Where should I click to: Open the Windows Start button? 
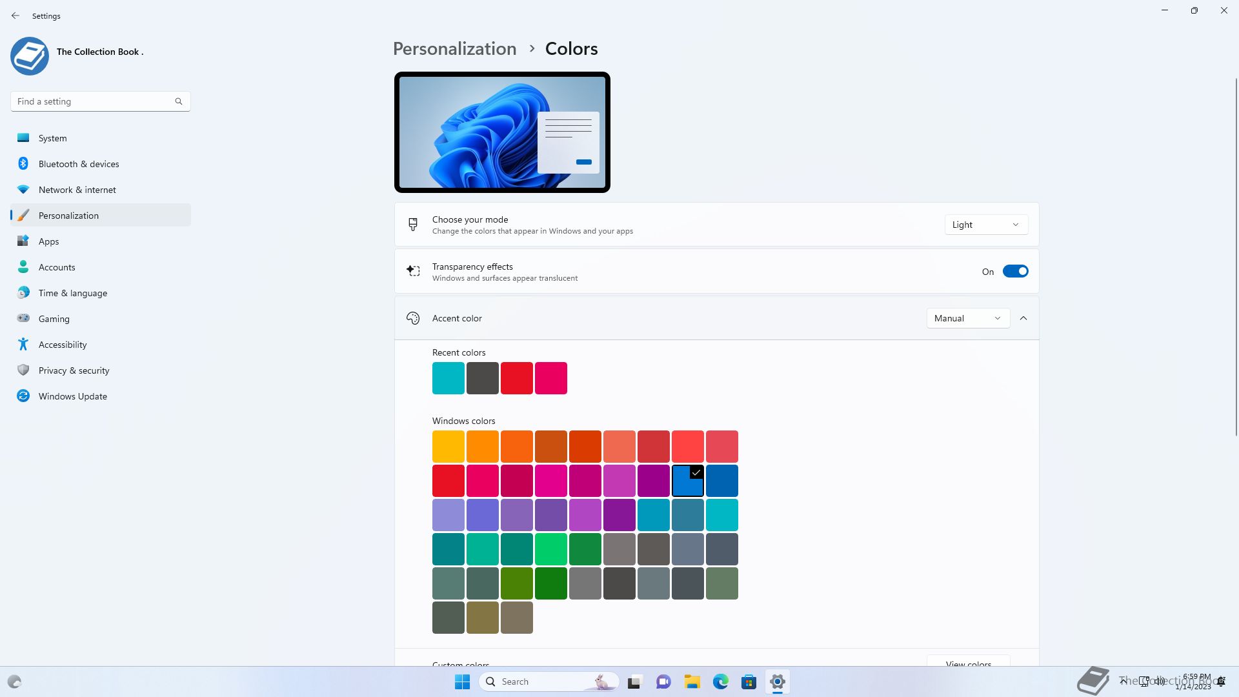point(462,682)
